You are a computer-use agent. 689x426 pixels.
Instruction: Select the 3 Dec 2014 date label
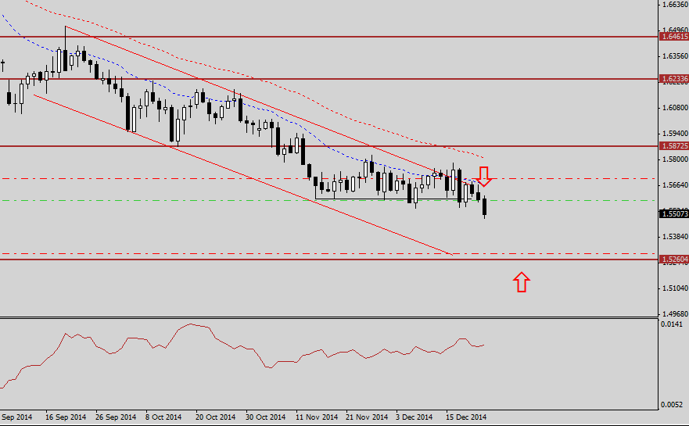(414, 417)
